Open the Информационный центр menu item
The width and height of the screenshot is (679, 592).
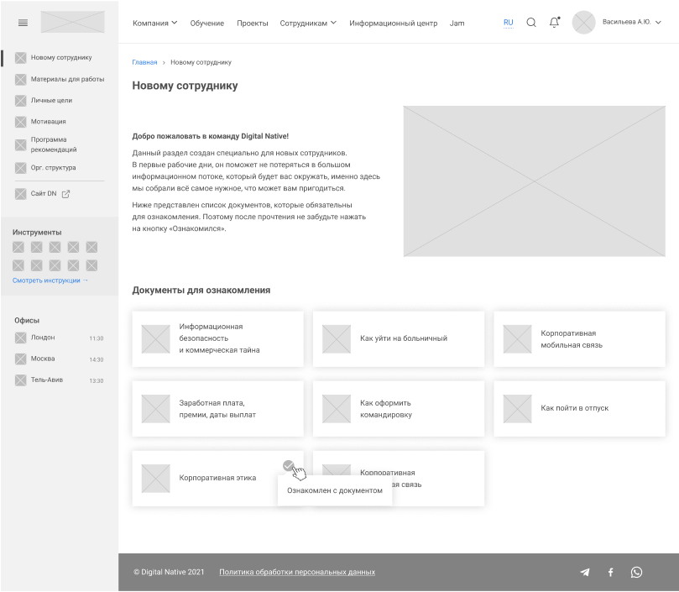(393, 24)
